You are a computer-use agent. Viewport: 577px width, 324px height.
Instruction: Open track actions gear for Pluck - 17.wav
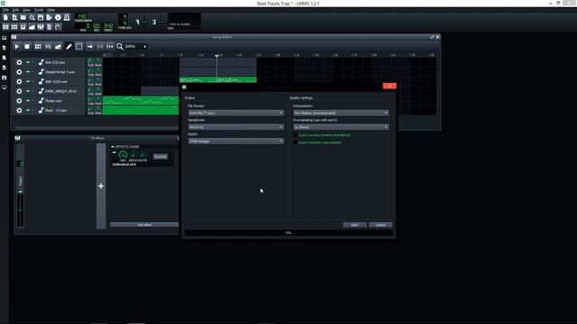click(x=19, y=110)
